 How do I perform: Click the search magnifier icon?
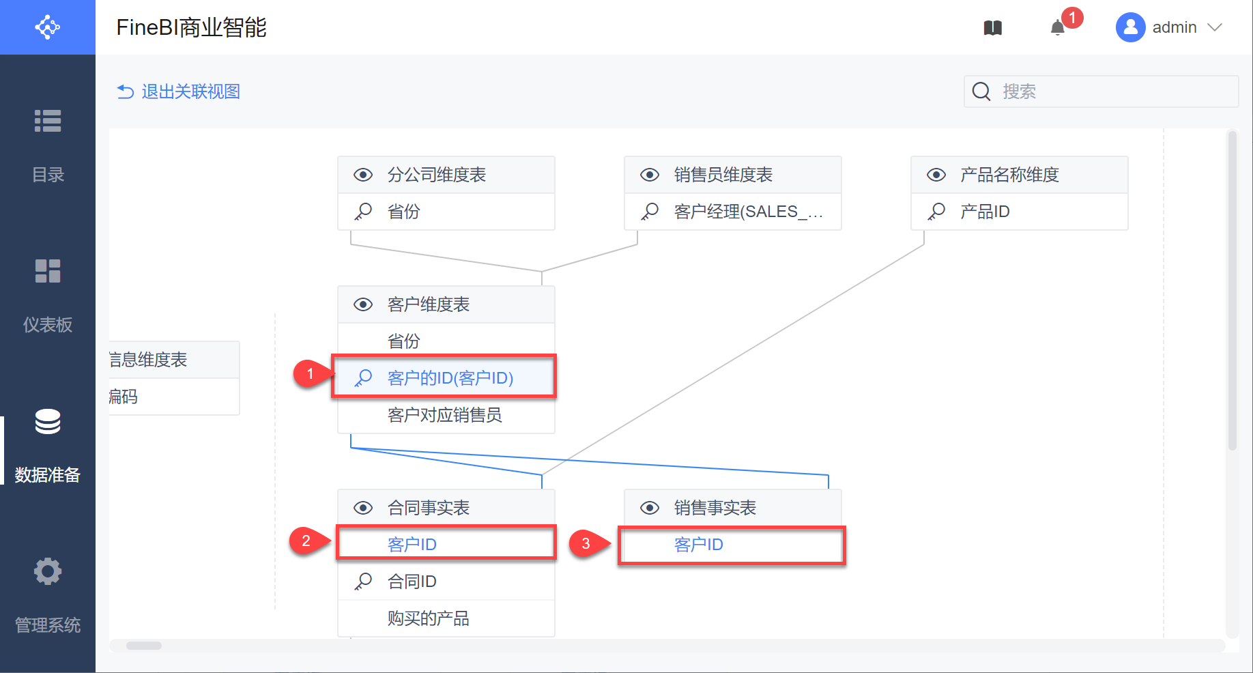click(x=981, y=91)
